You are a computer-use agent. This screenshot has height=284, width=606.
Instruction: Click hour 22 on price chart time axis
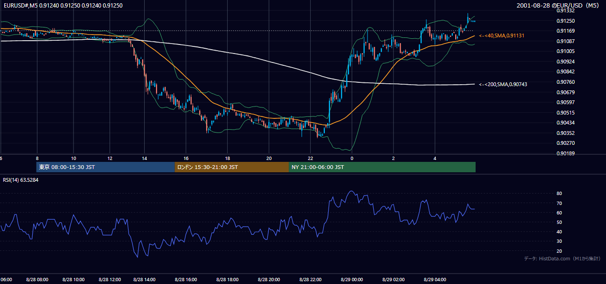point(310,159)
